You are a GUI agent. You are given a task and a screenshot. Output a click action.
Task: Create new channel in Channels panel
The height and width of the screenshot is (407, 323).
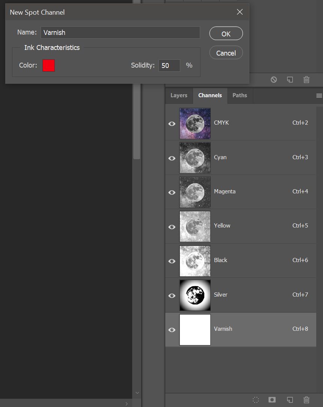pyautogui.click(x=290, y=400)
